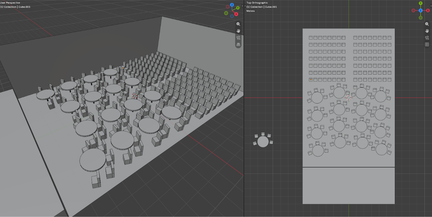This screenshot has width=432, height=217.
Task: Click the green Y axis in the top view gizmo
Action: 421,3
